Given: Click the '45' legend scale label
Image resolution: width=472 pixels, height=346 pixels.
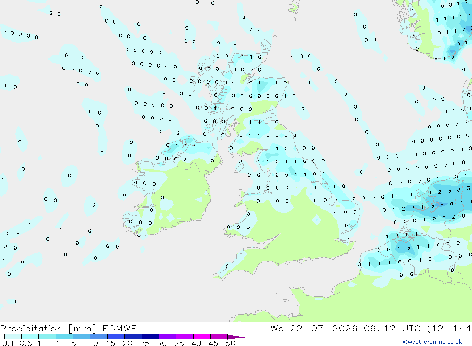Looking at the screenshot, I should (x=213, y=343).
